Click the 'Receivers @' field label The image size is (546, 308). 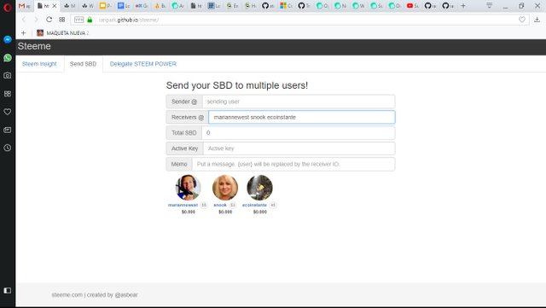point(188,118)
